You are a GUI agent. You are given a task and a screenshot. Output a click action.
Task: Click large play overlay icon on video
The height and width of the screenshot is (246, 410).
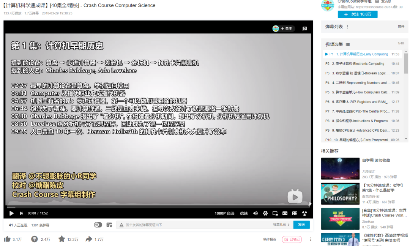click(x=295, y=197)
